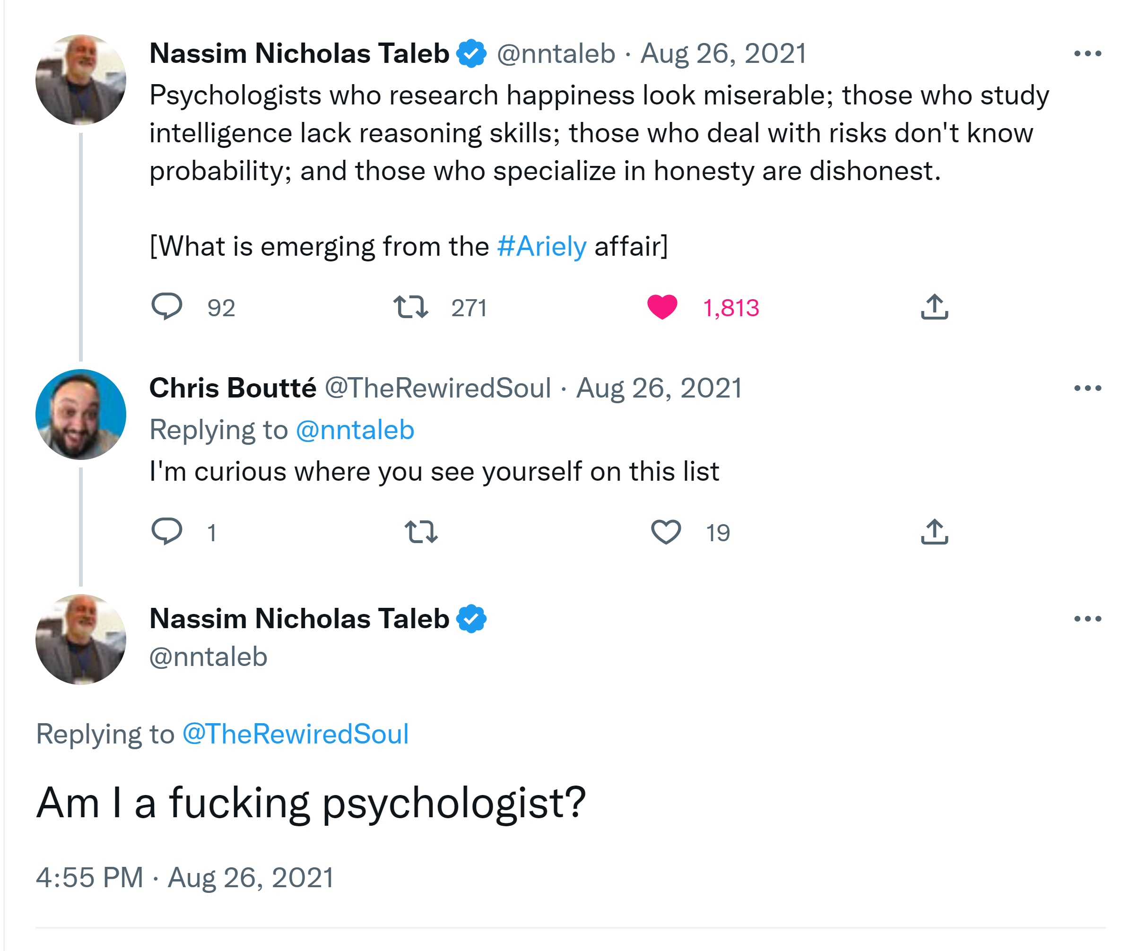Share Taleb's original tweet
This screenshot has height=951, width=1130.
tap(934, 307)
